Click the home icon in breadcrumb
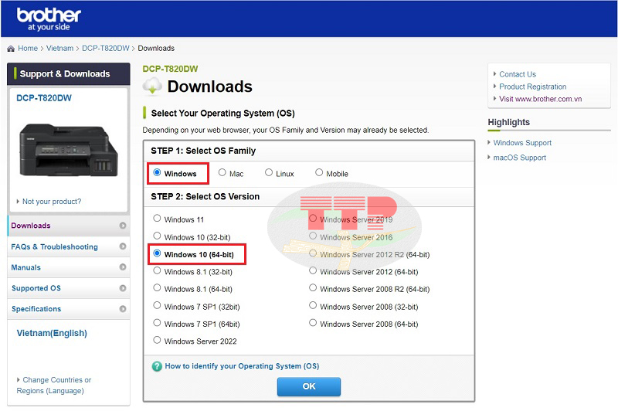Image resolution: width=618 pixels, height=411 pixels. pos(11,49)
